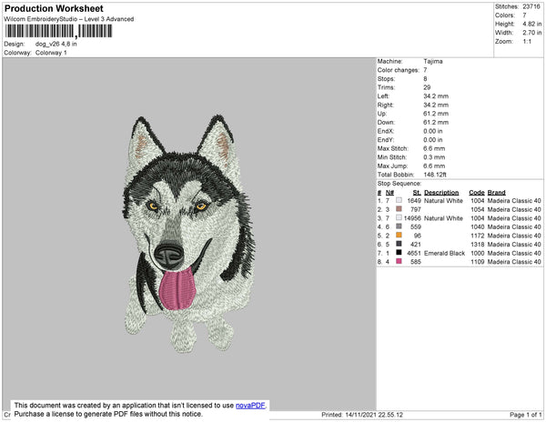Click thread code 1109 in stop 8
The height and width of the screenshot is (422, 546).
pyautogui.click(x=478, y=262)
